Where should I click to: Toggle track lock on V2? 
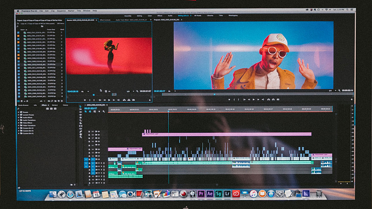point(89,156)
